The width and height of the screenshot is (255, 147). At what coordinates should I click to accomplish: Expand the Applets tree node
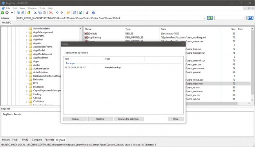[27, 43]
